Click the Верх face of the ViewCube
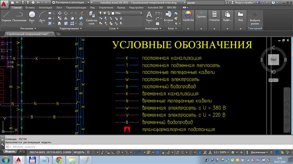Viewport: 293px width, 164px height. pyautogui.click(x=273, y=60)
